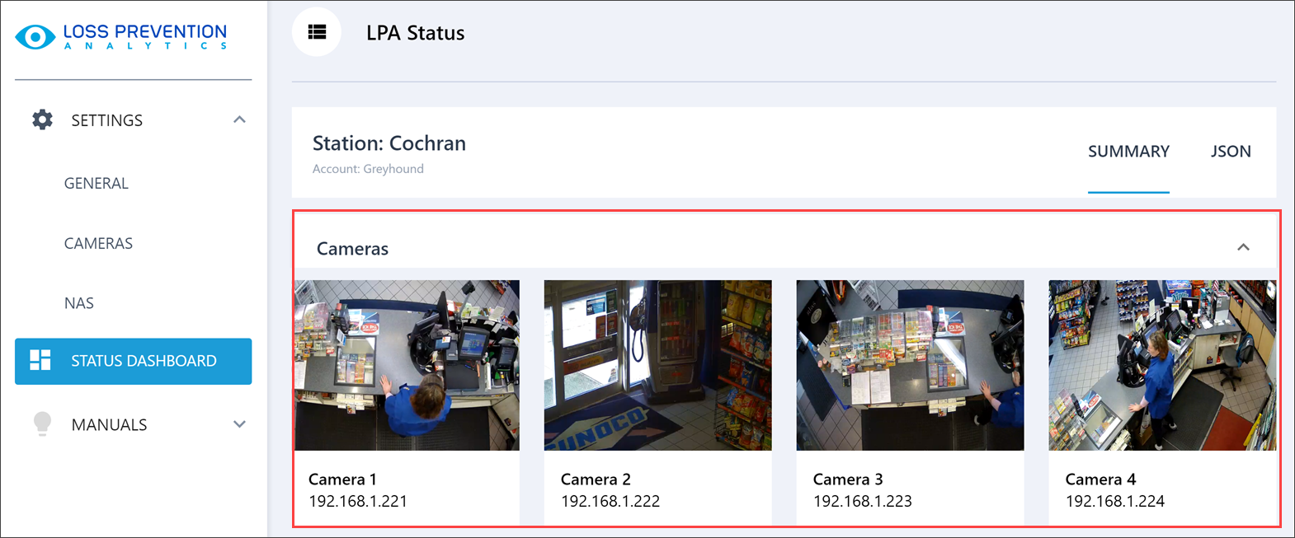Select Status Dashboard in the sidebar
This screenshot has height=538, width=1295.
[x=144, y=361]
